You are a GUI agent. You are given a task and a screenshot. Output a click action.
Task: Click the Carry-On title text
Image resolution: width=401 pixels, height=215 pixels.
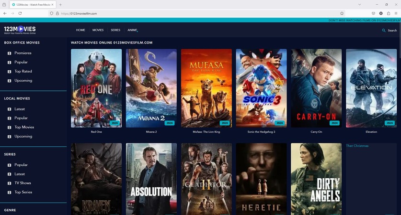(316, 132)
